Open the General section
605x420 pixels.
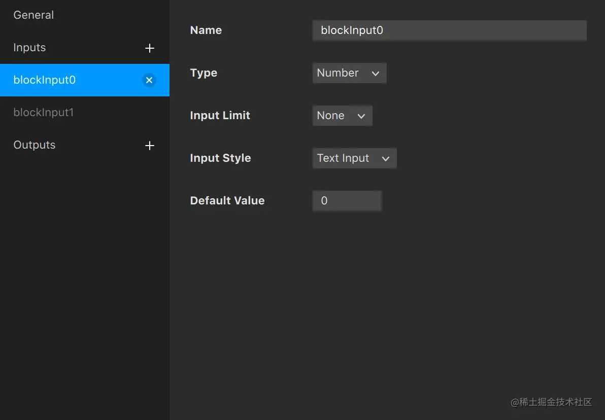click(x=33, y=15)
